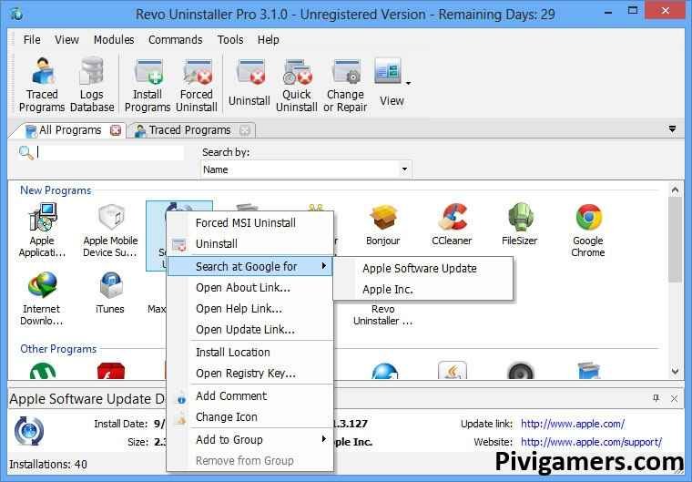Switch to the Traced Programs tab
The width and height of the screenshot is (692, 482).
pyautogui.click(x=190, y=130)
